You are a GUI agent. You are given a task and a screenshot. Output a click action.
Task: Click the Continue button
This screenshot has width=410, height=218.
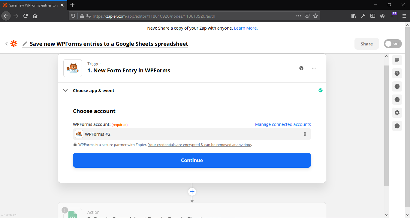(x=192, y=160)
